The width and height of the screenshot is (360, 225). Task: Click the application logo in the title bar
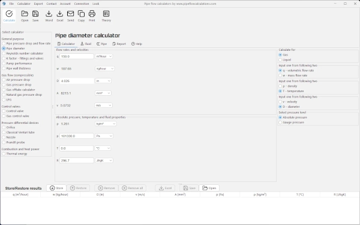tap(4, 4)
